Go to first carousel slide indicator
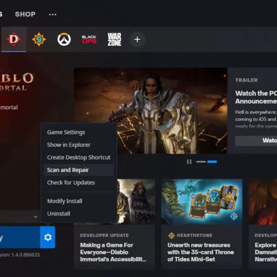Image resolution: width=277 pixels, height=277 pixels. click(201, 162)
